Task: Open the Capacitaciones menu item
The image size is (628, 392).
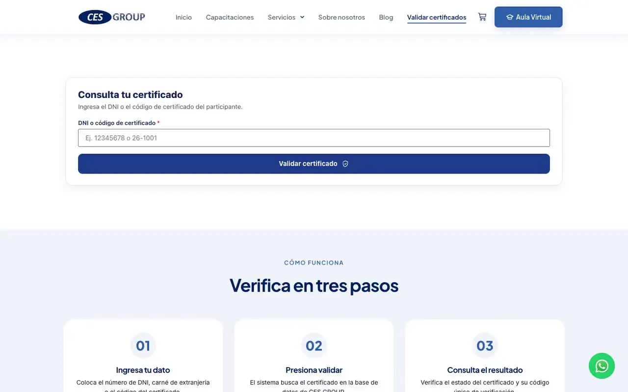Action: coord(230,17)
